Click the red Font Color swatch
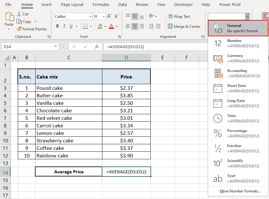The image size is (269, 199). (x=111, y=28)
